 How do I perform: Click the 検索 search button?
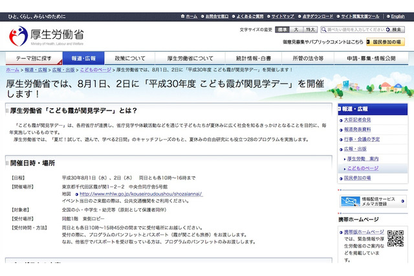(x=395, y=30)
